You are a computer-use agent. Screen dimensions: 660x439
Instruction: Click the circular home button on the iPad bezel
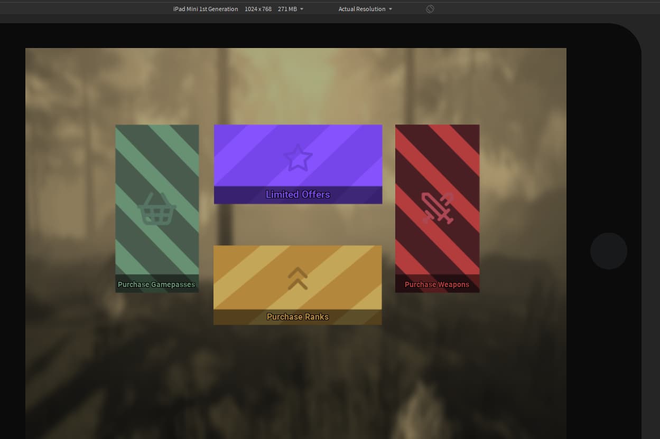(608, 251)
